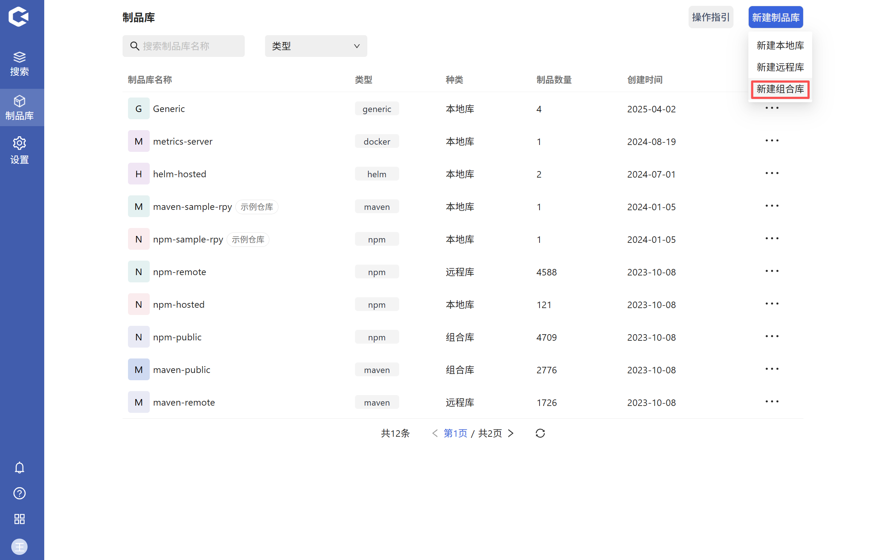Image resolution: width=872 pixels, height=560 pixels.
Task: Click the user avatar icon
Action: click(19, 546)
